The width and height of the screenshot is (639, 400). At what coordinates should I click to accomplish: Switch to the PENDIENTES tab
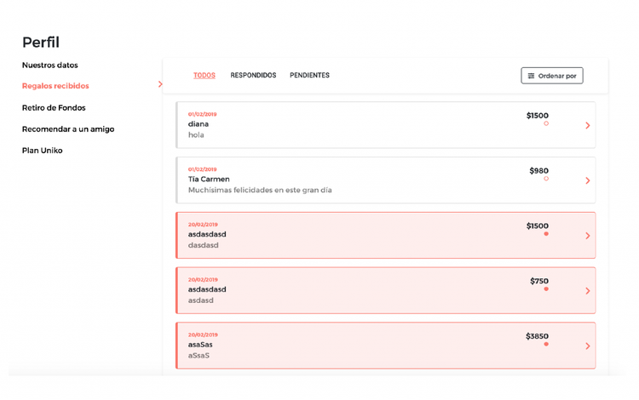coord(309,75)
